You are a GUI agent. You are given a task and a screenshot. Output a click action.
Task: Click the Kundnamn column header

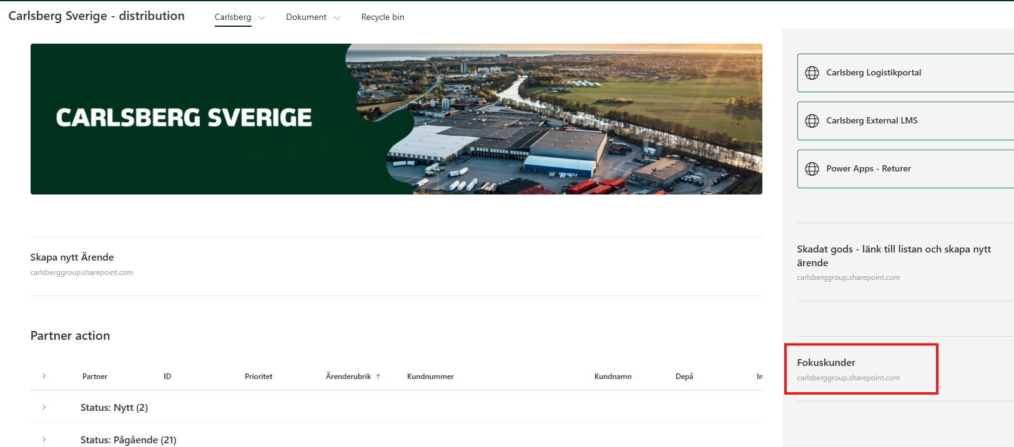613,377
